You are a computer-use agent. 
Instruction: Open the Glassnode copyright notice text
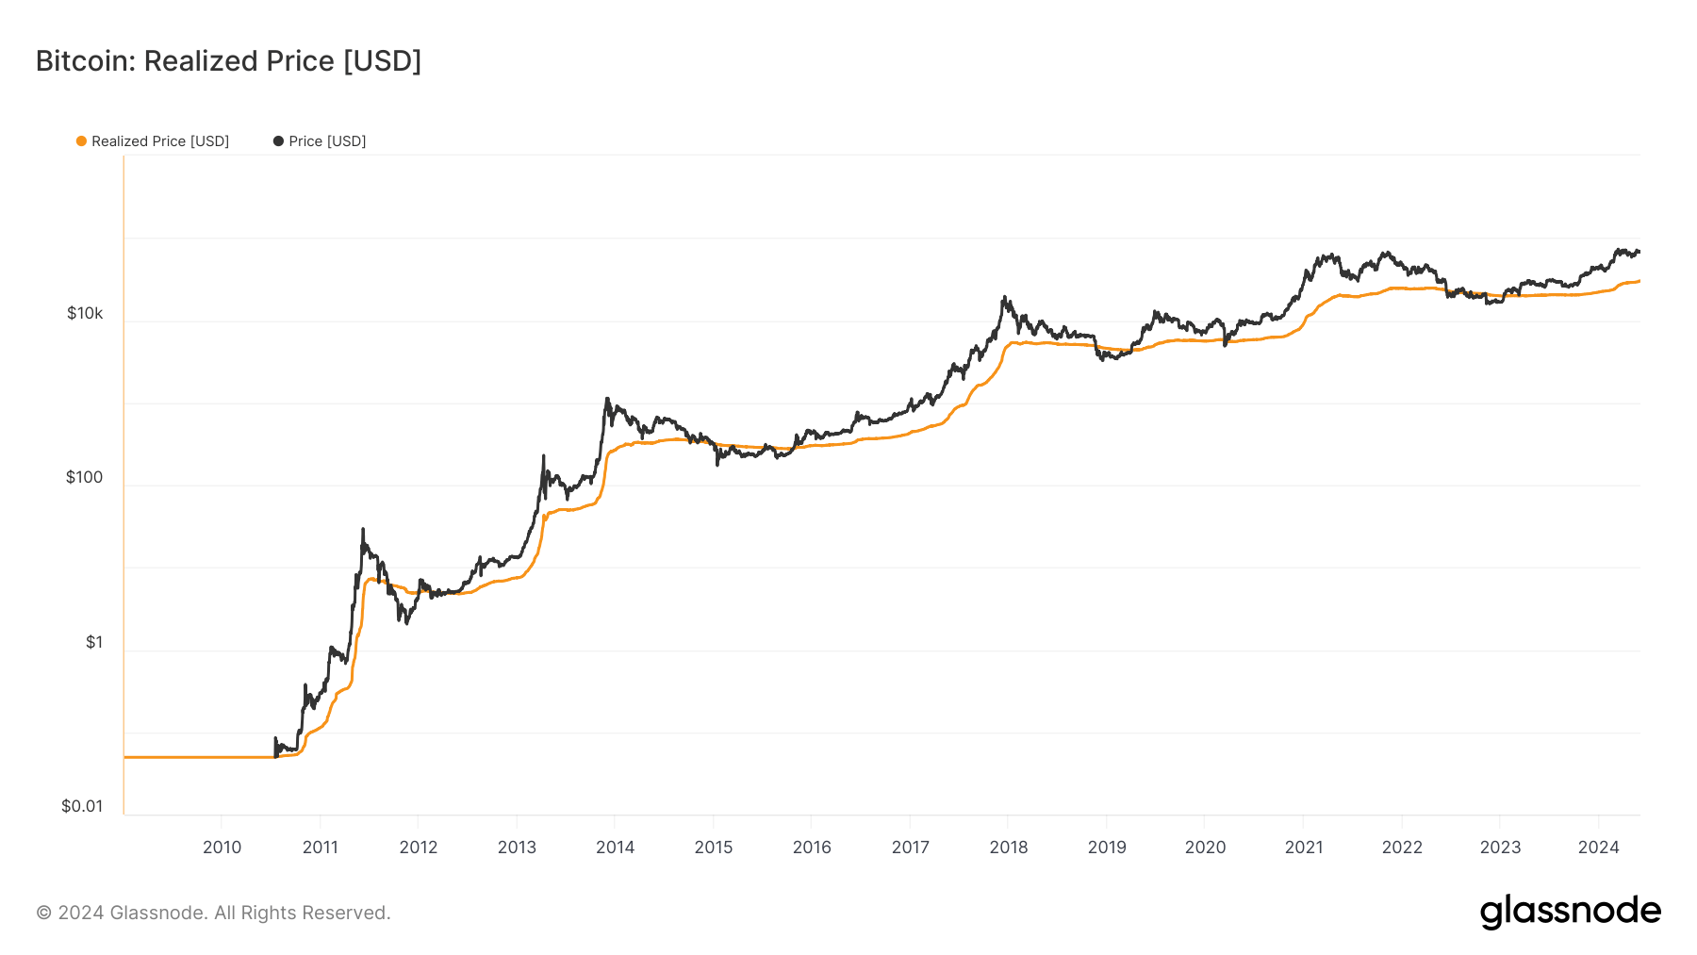click(x=213, y=913)
